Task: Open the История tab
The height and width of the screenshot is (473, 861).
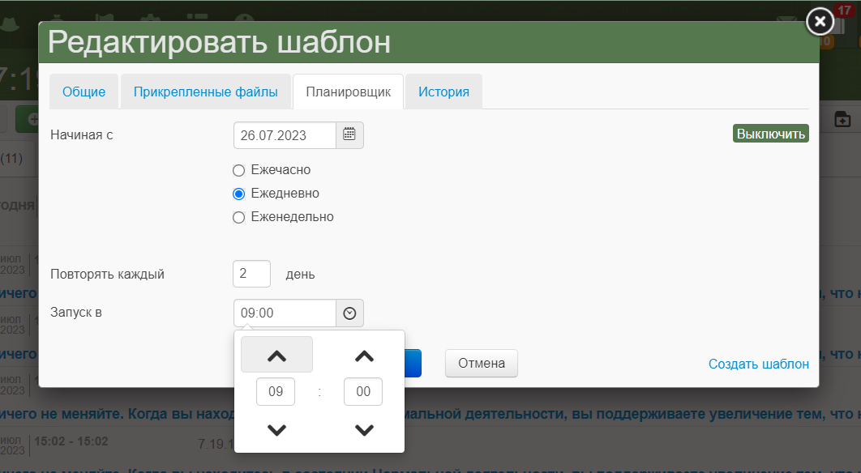Action: [443, 92]
